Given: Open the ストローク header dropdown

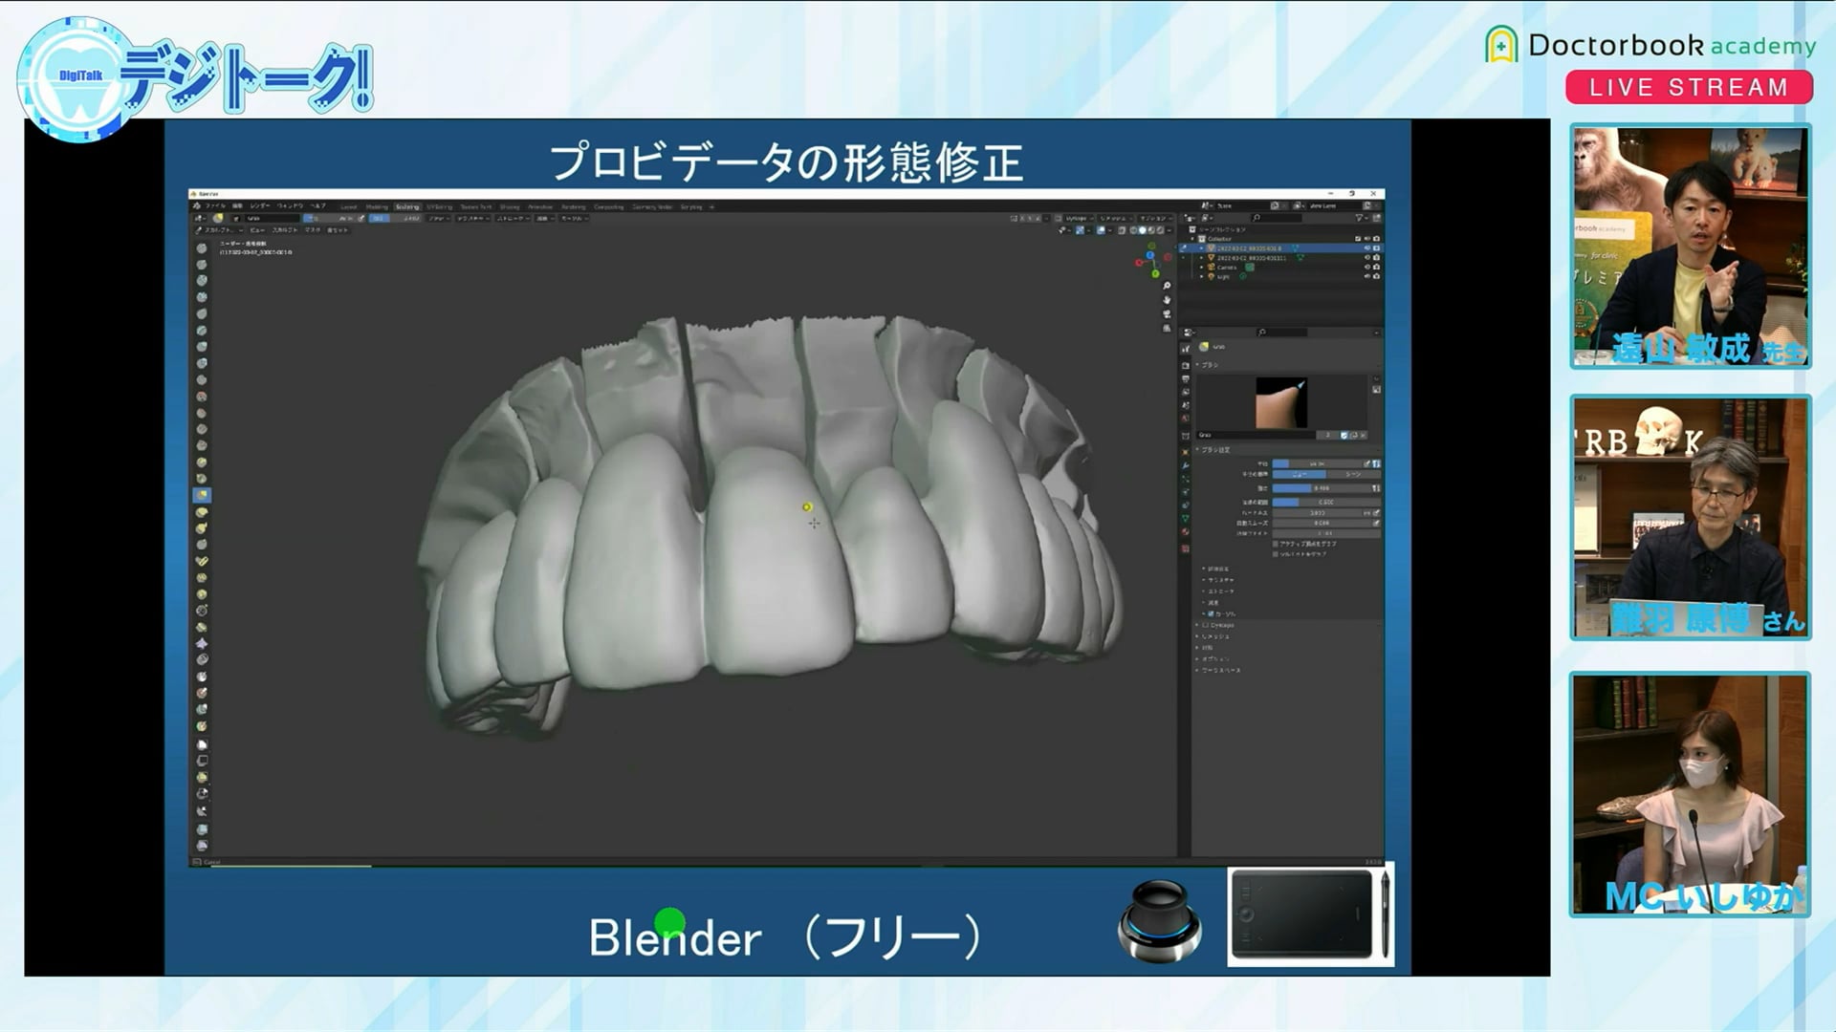Looking at the screenshot, I should 513,218.
